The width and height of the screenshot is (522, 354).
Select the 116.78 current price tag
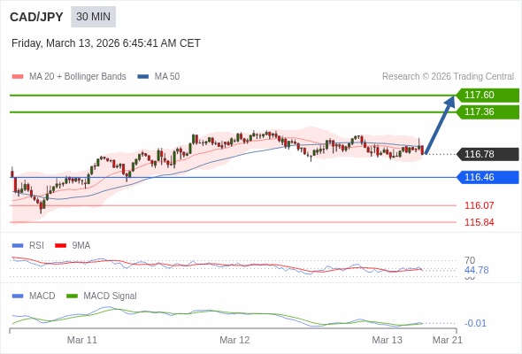487,154
